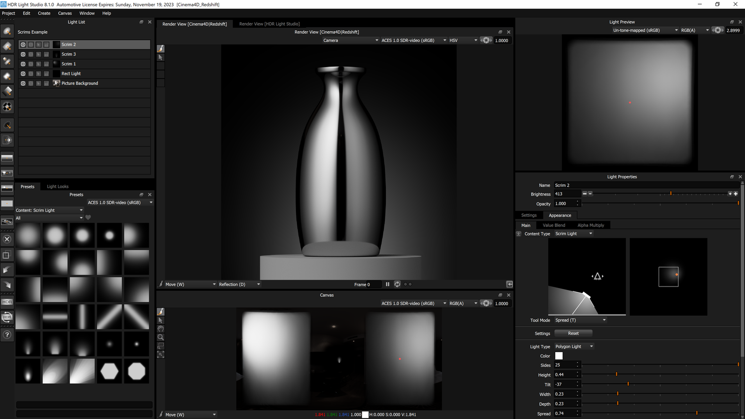
Task: Open the Help icon in the left sidebar
Action: [7, 334]
